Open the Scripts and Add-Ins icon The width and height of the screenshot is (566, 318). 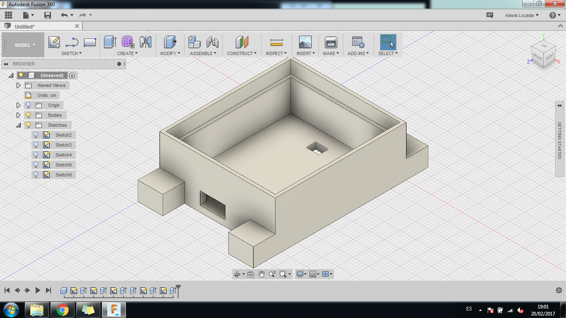point(358,42)
